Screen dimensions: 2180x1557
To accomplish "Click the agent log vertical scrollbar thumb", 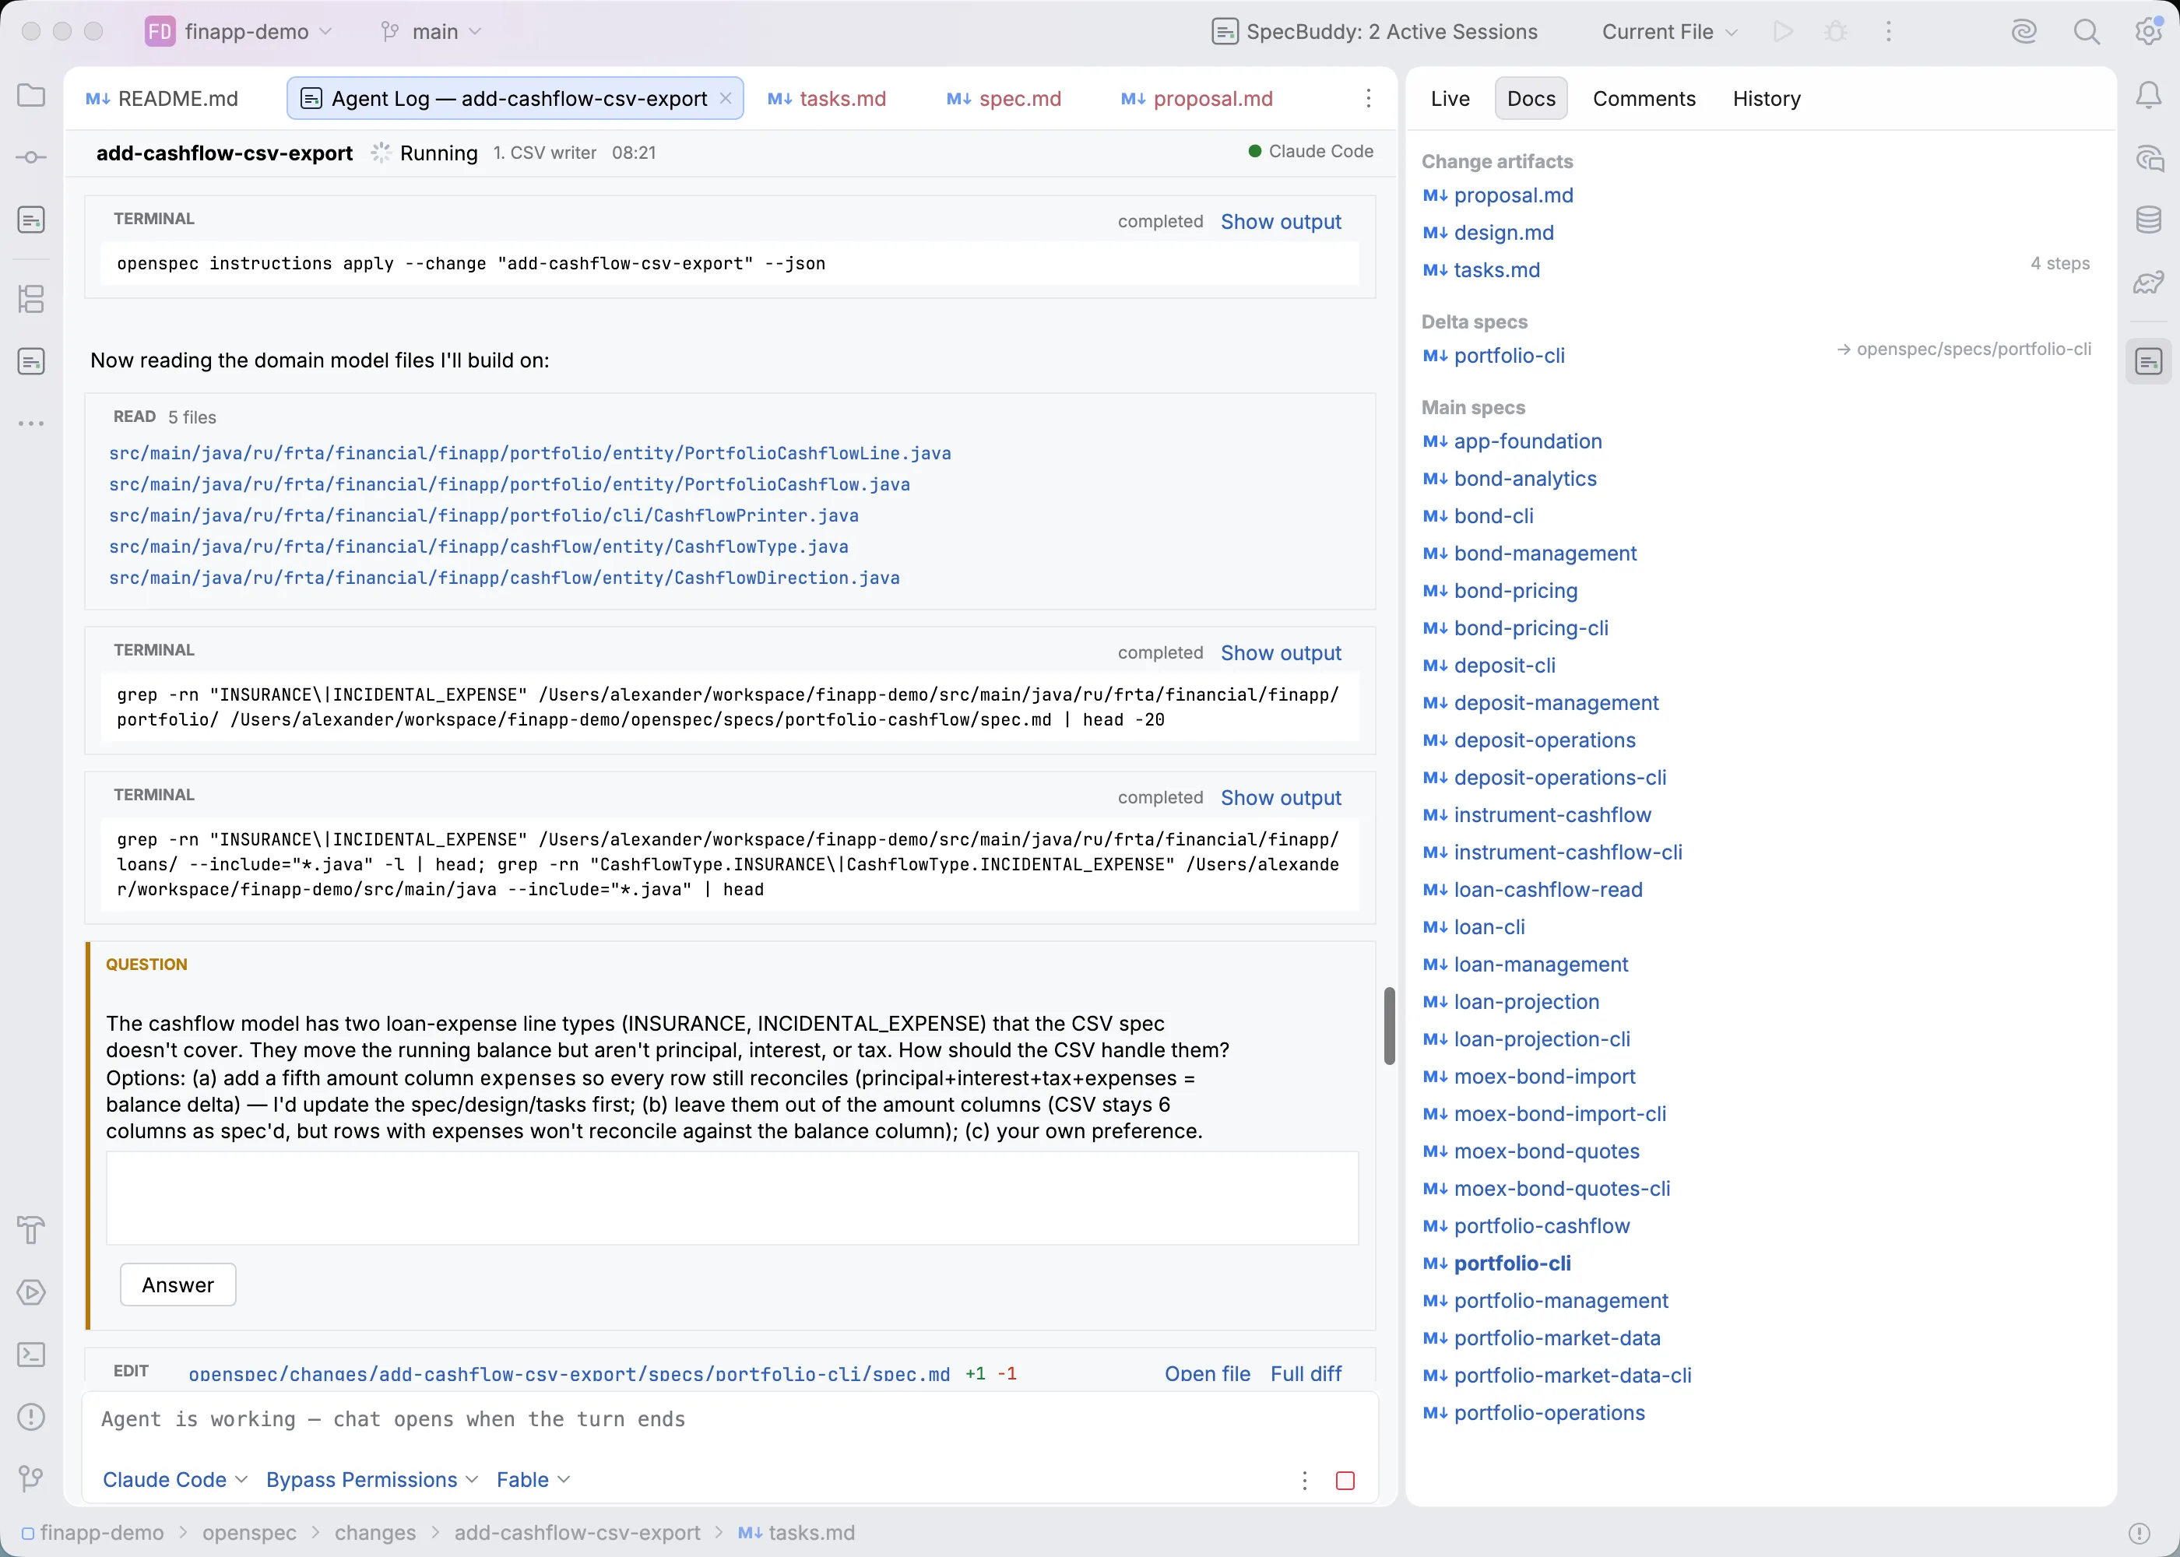I will (1389, 1026).
